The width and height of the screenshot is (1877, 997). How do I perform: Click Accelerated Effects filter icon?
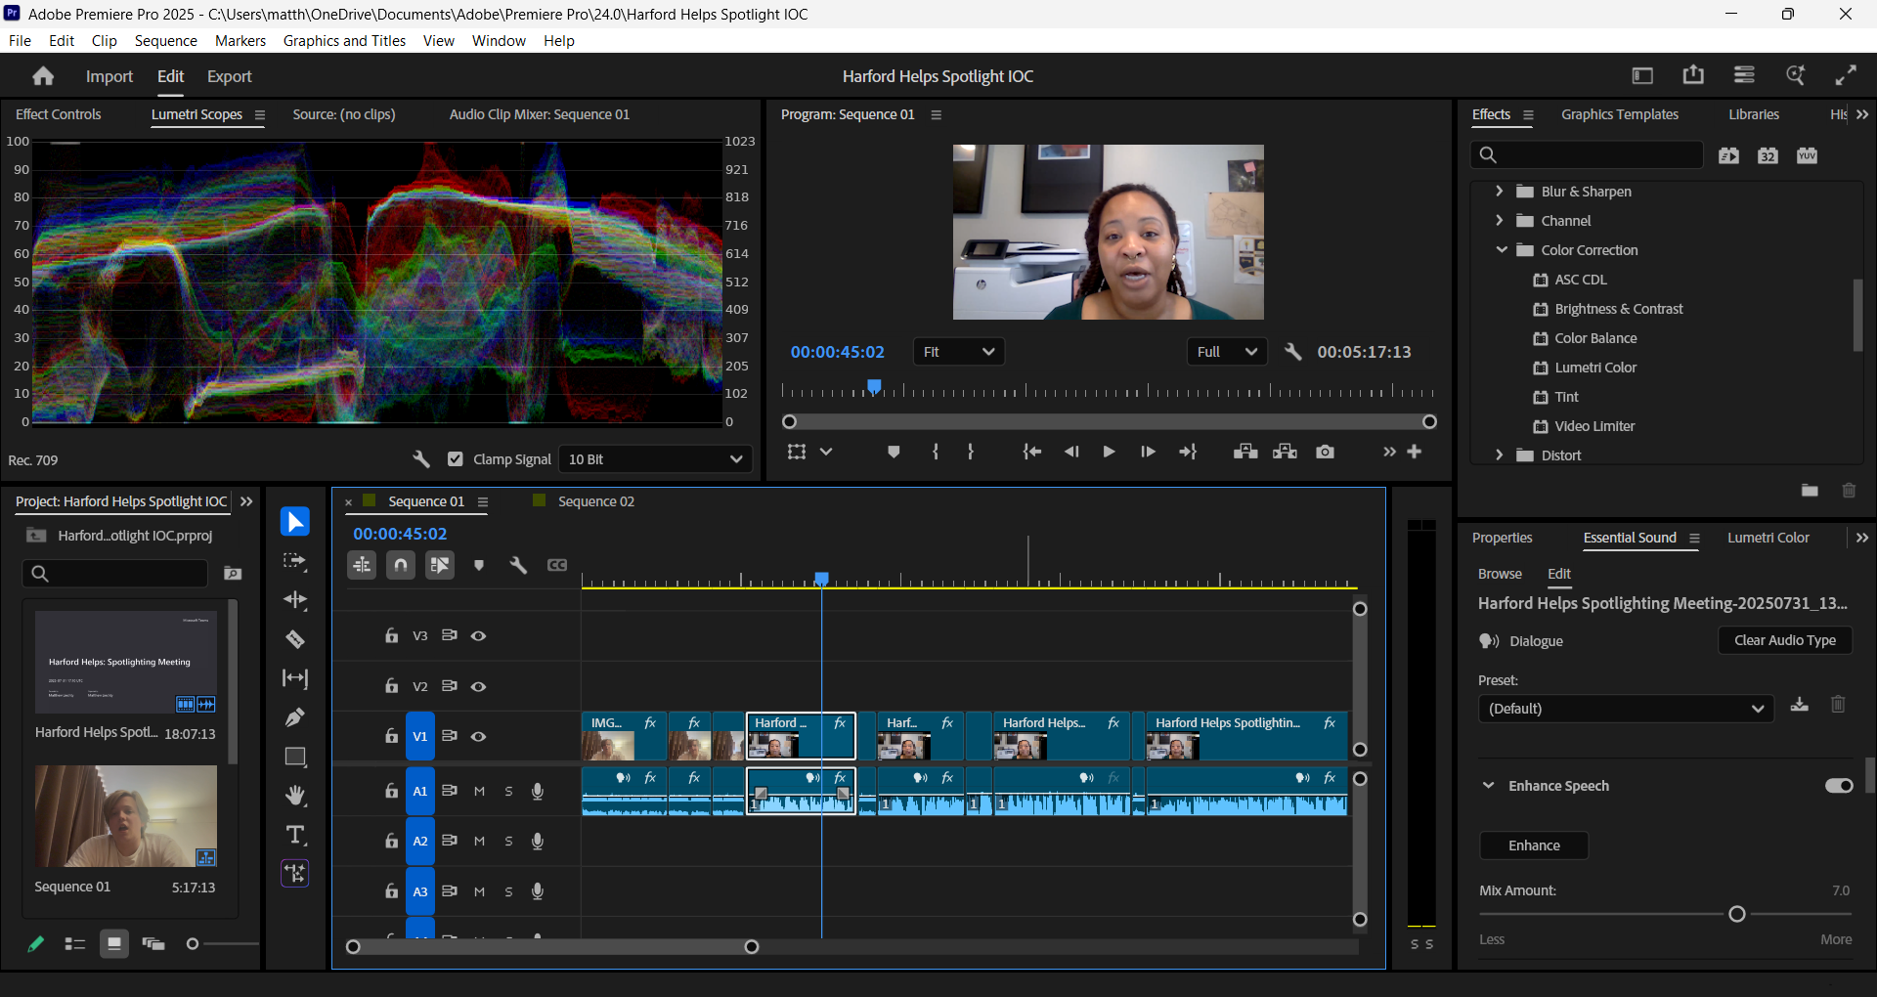[1728, 155]
